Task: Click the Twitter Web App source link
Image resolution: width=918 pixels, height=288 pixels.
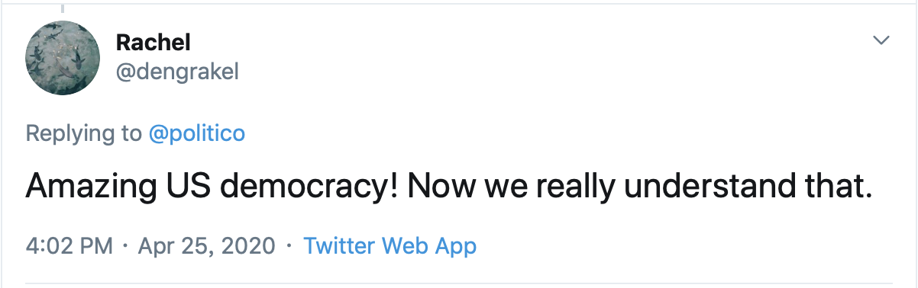Action: click(390, 246)
